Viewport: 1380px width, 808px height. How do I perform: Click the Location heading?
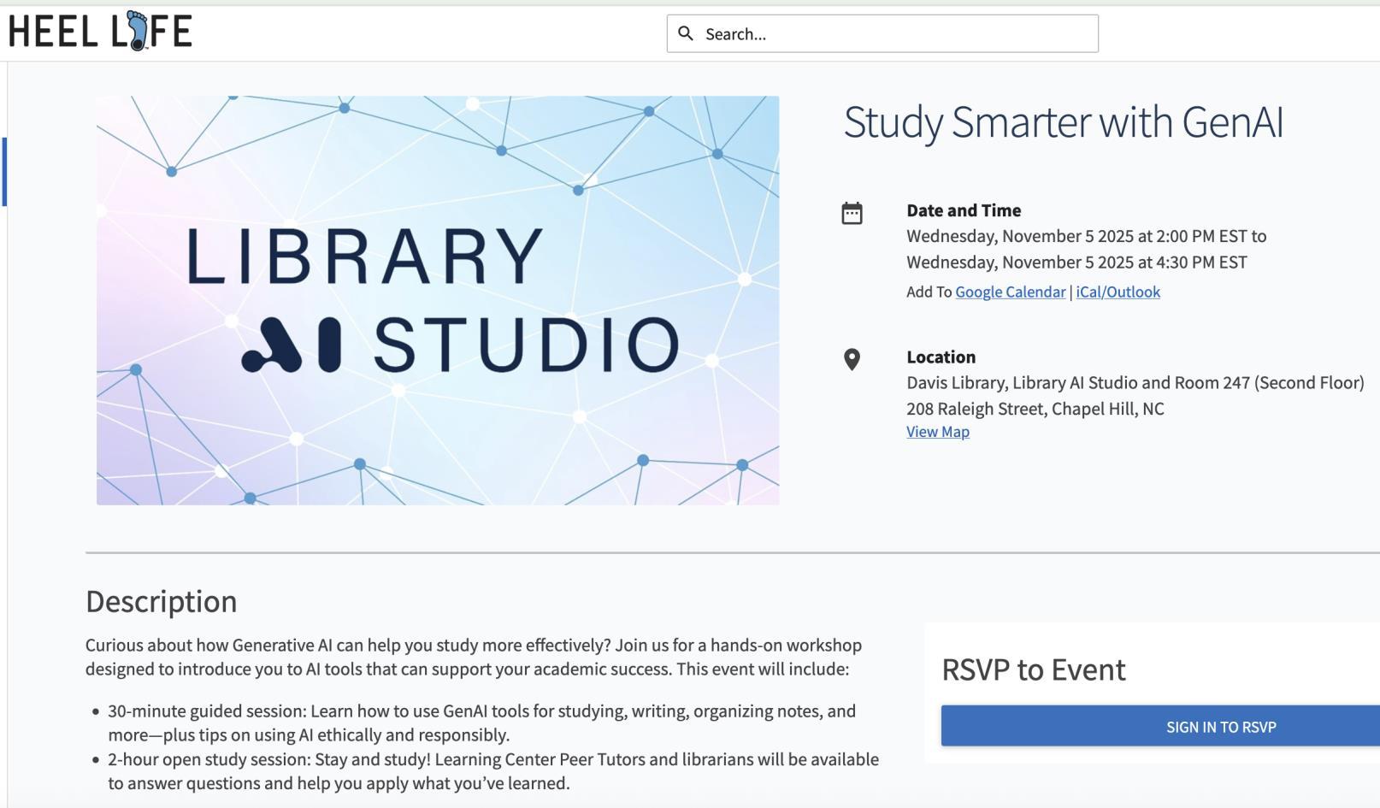pyautogui.click(x=941, y=357)
